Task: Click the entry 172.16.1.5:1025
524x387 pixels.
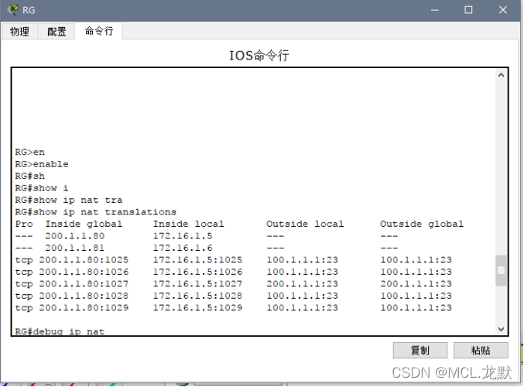Action: 197,260
